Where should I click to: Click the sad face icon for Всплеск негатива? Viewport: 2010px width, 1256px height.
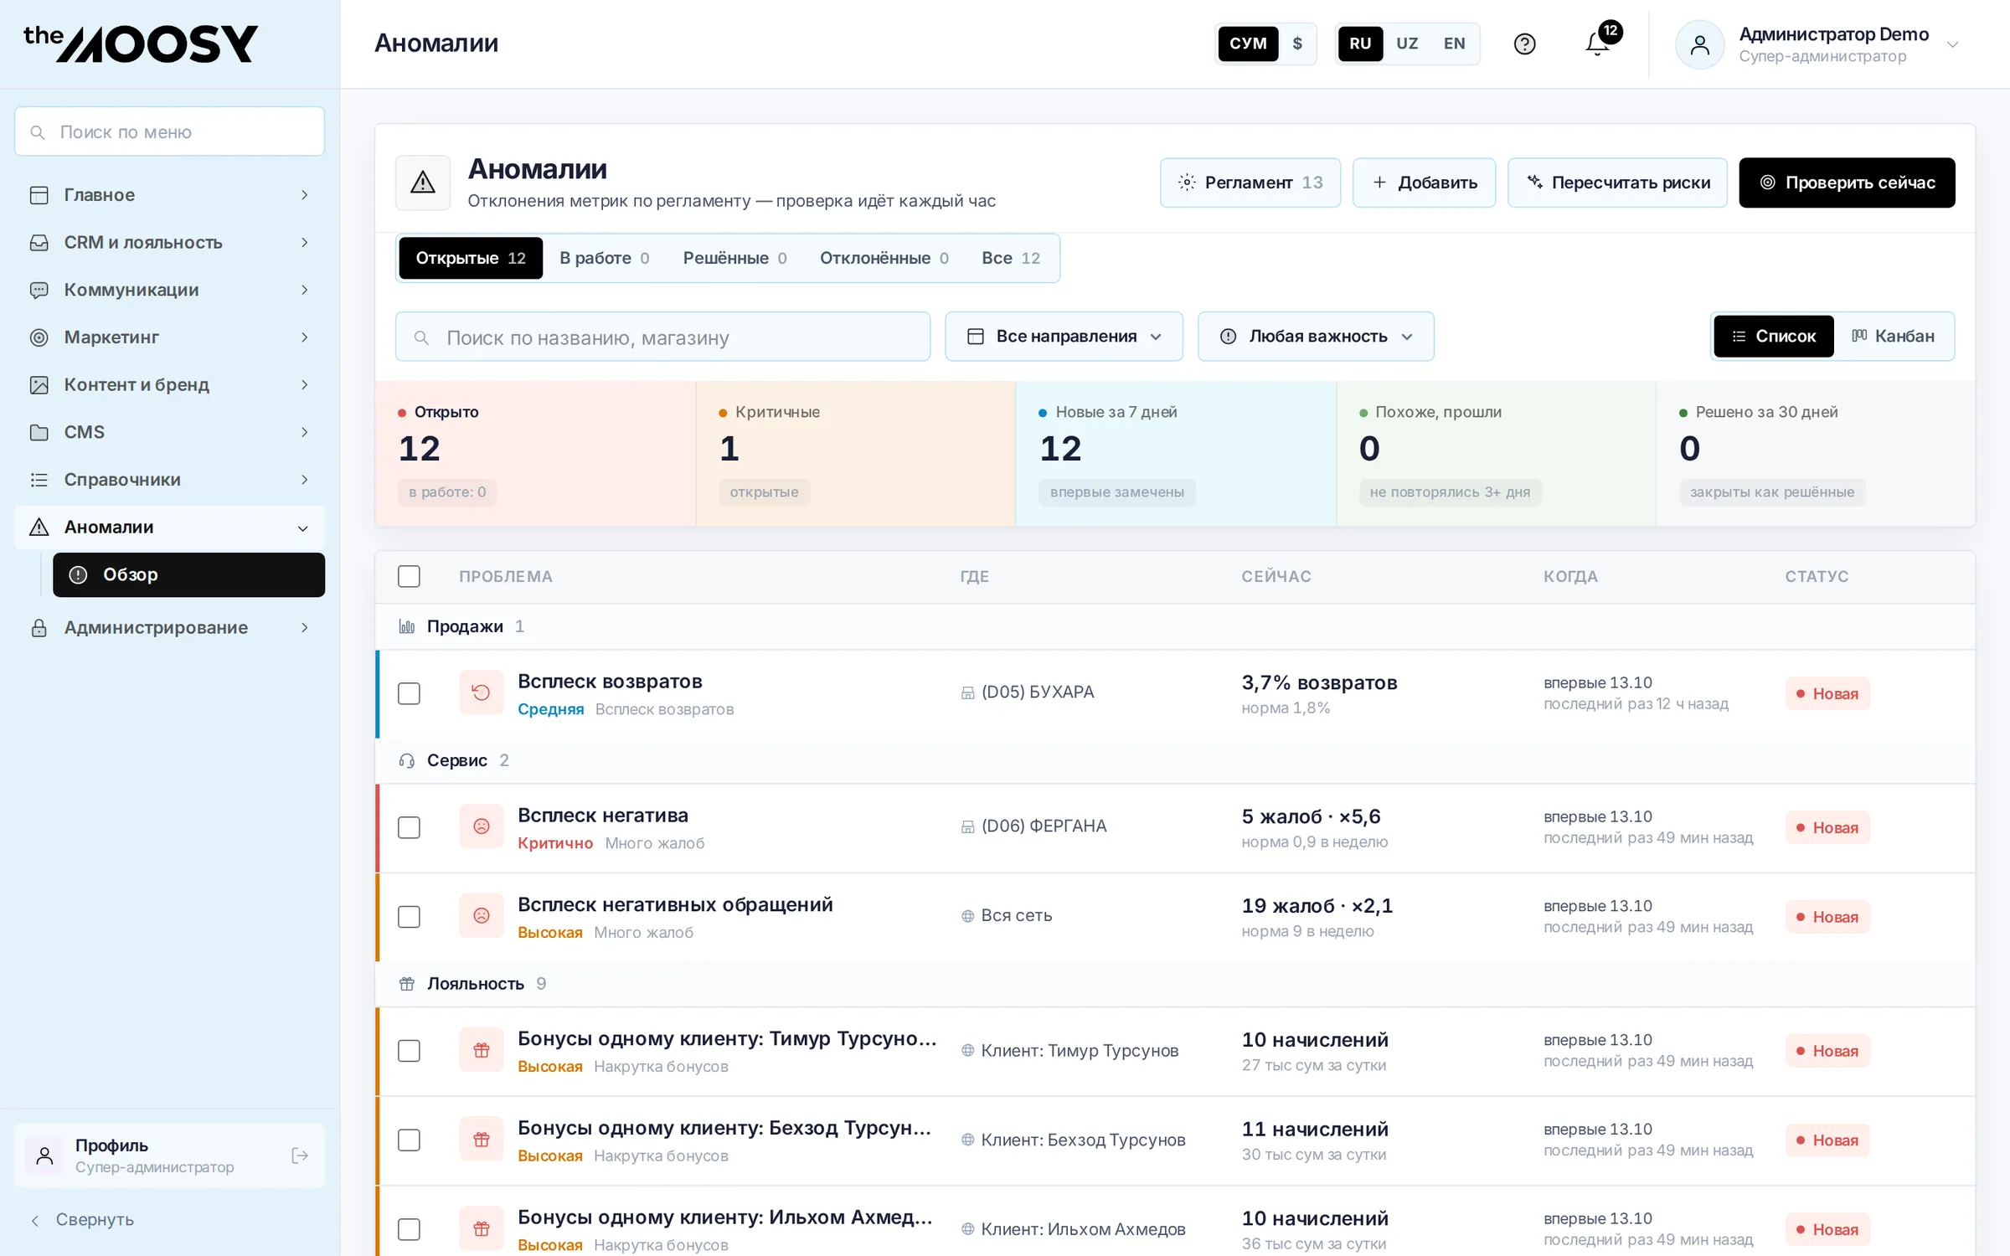[482, 826]
